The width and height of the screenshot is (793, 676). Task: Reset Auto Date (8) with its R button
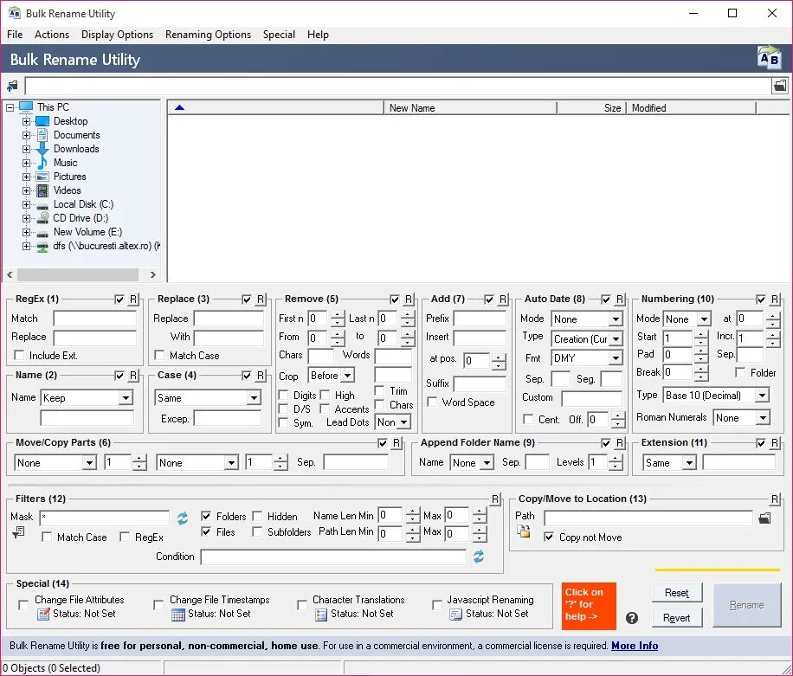pos(620,299)
